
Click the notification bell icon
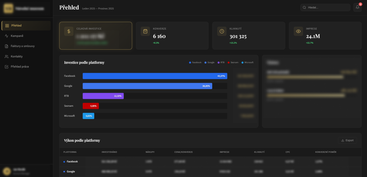[x=357, y=7]
